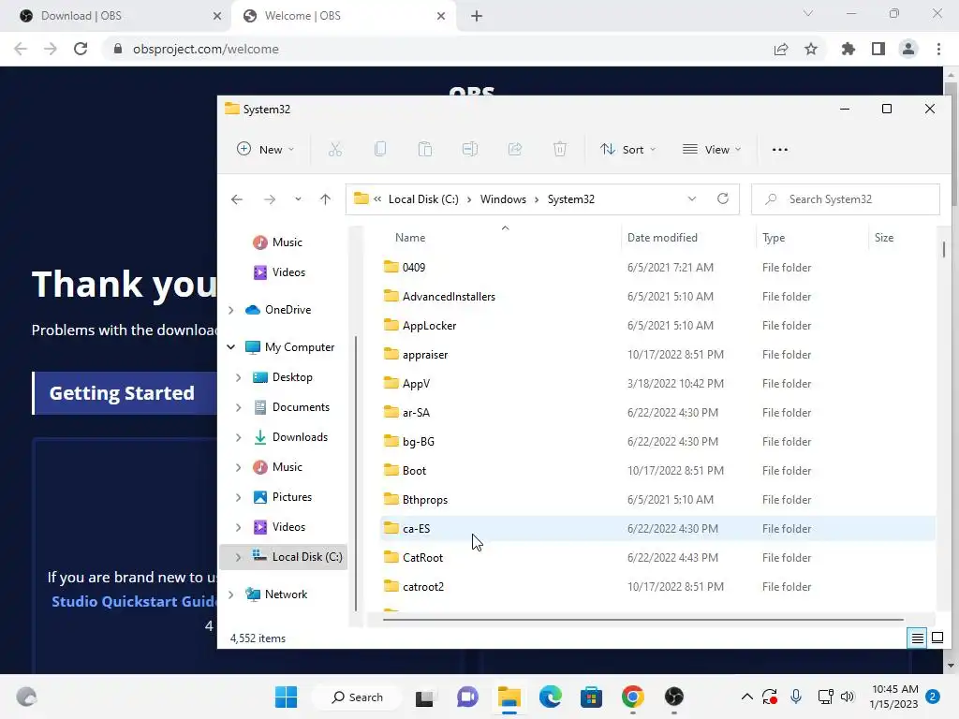
Task: Open Studio Quickstart Guide link on OBS page
Action: click(x=134, y=602)
